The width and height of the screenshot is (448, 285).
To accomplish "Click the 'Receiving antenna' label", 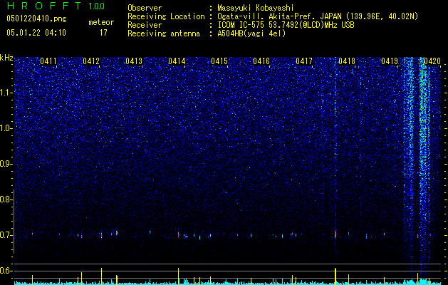I will click(164, 33).
